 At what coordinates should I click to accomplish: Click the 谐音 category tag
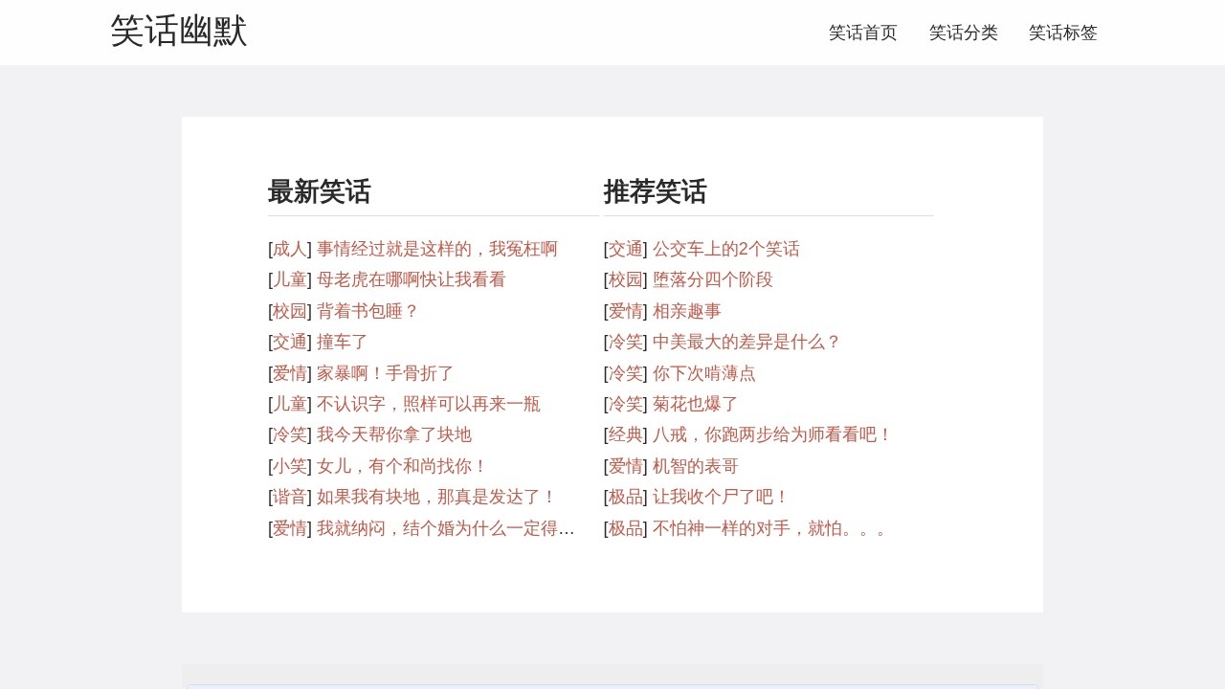point(290,497)
